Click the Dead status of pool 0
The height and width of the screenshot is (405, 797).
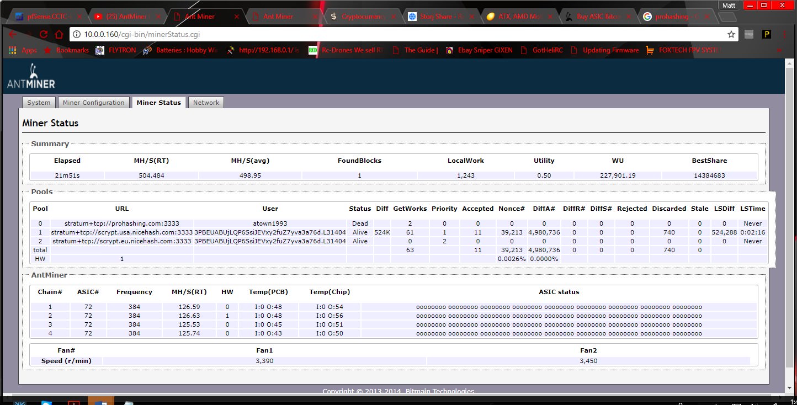coord(360,223)
